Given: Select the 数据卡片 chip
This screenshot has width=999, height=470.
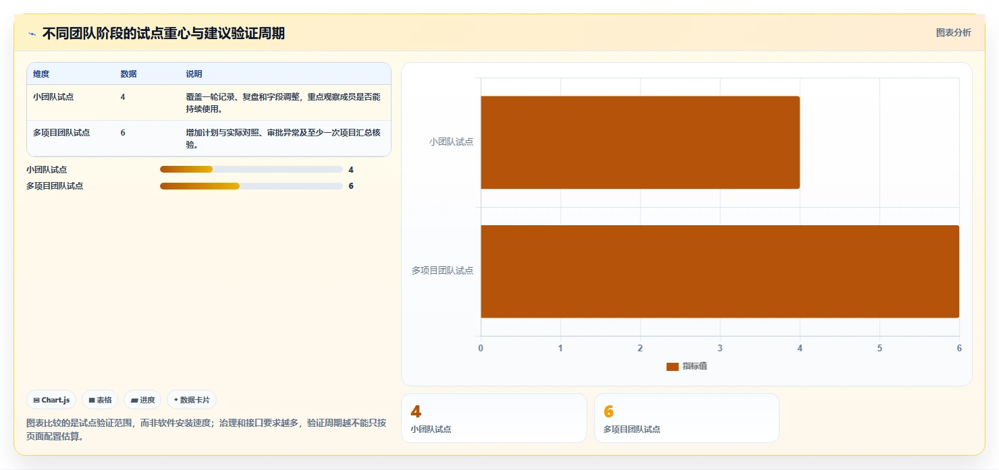Looking at the screenshot, I should (192, 400).
